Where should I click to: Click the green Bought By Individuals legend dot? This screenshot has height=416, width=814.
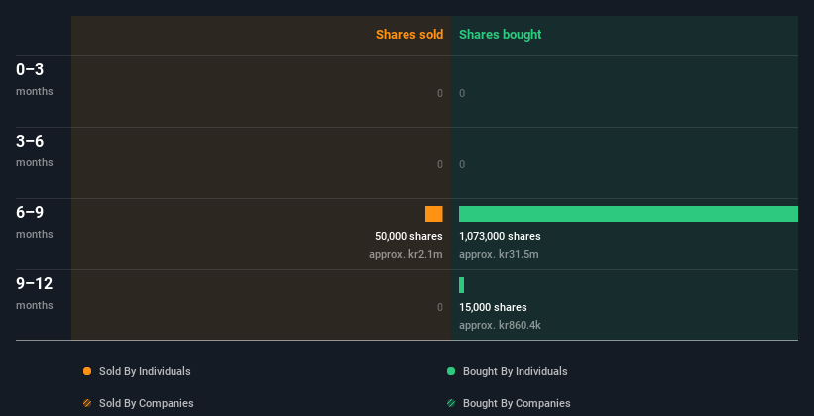451,371
